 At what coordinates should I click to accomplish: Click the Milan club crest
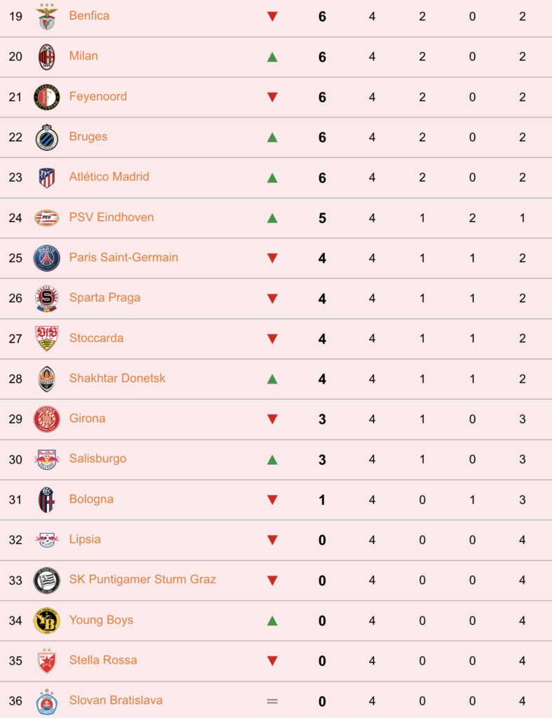pyautogui.click(x=47, y=57)
